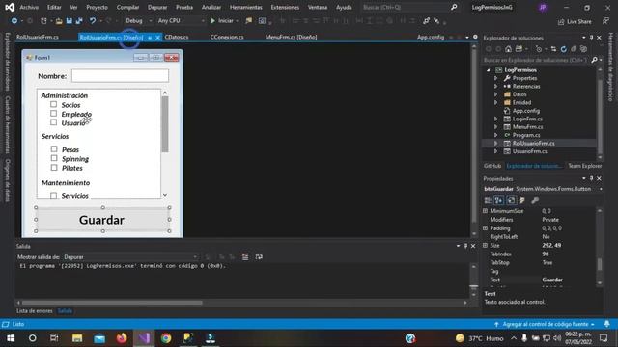Open Chrome from the taskbar
618x347 pixels.
click(166, 338)
